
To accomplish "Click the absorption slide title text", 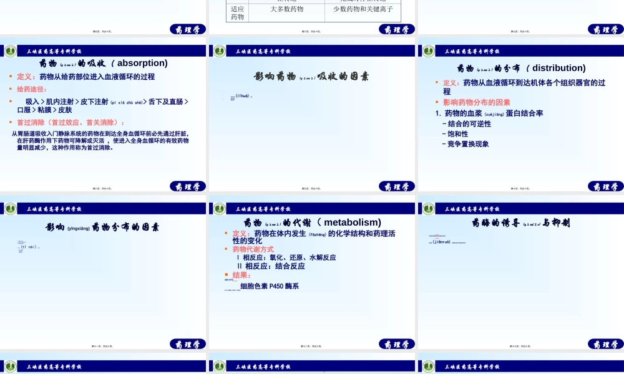I will pyautogui.click(x=104, y=63).
